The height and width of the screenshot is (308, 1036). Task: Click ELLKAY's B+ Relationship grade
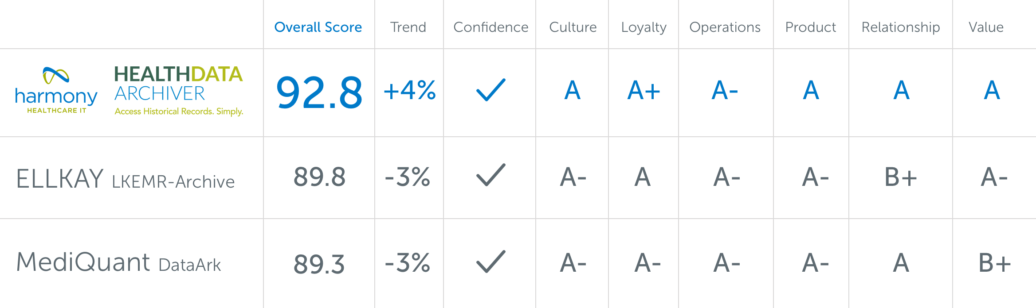tap(900, 177)
